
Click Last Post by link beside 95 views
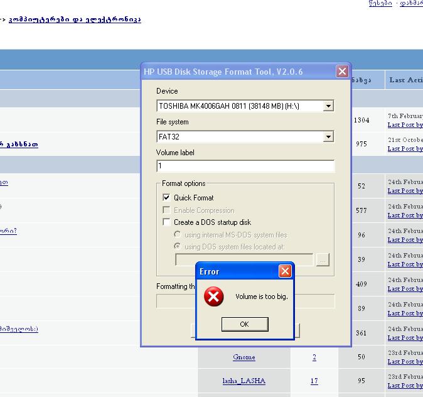[405, 386]
